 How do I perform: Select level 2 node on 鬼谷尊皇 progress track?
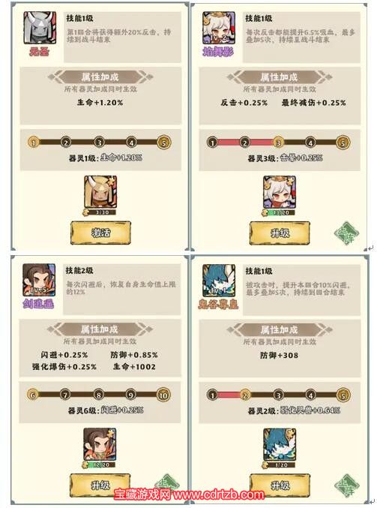[x=245, y=395]
